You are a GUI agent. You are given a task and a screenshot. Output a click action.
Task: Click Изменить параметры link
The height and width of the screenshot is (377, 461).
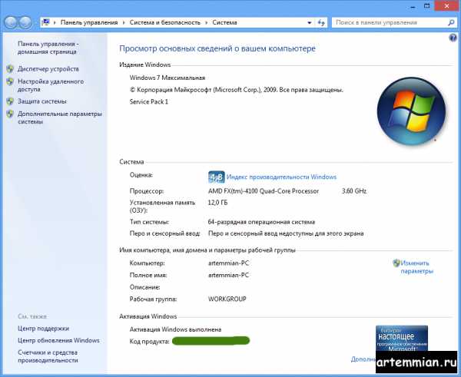tap(417, 266)
